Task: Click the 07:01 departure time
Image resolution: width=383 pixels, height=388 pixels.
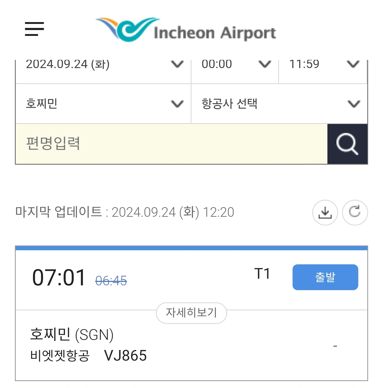Action: coord(59,278)
